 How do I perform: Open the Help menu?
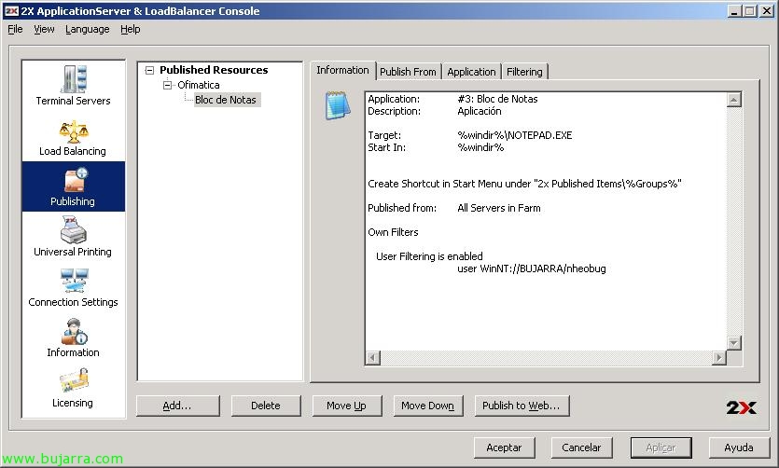pyautogui.click(x=131, y=29)
